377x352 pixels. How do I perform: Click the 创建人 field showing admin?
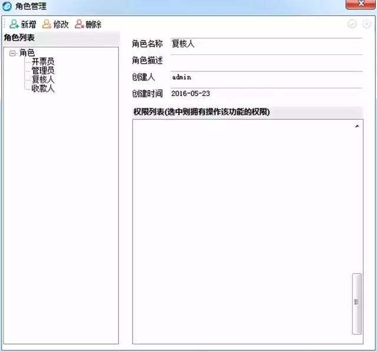coord(266,77)
